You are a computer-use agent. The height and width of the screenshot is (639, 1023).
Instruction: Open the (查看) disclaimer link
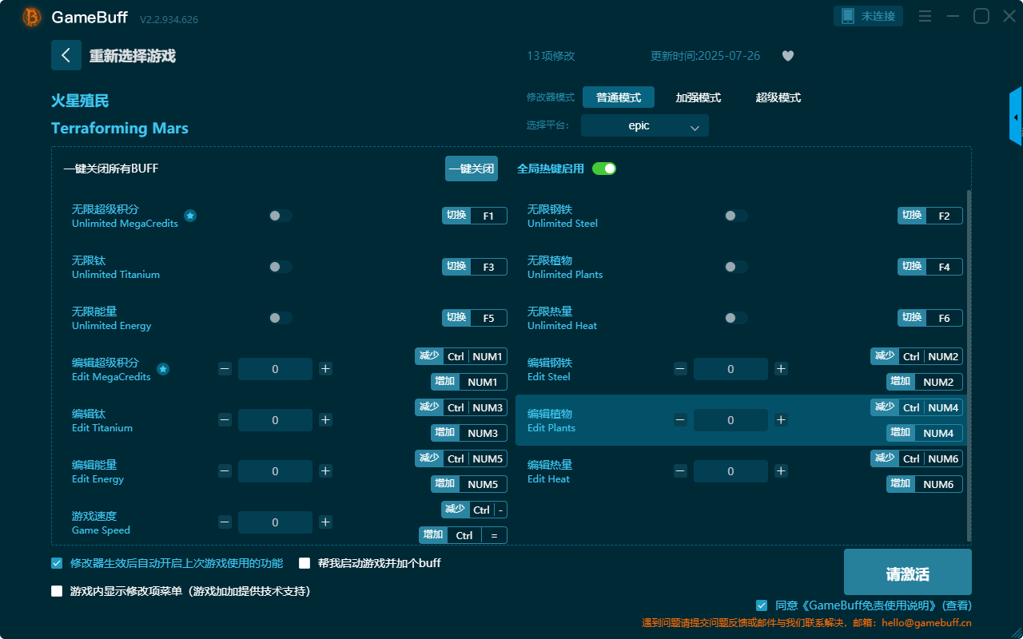click(x=957, y=605)
